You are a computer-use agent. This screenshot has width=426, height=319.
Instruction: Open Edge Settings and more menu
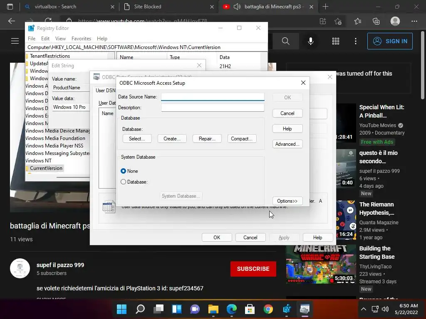[x=414, y=21]
